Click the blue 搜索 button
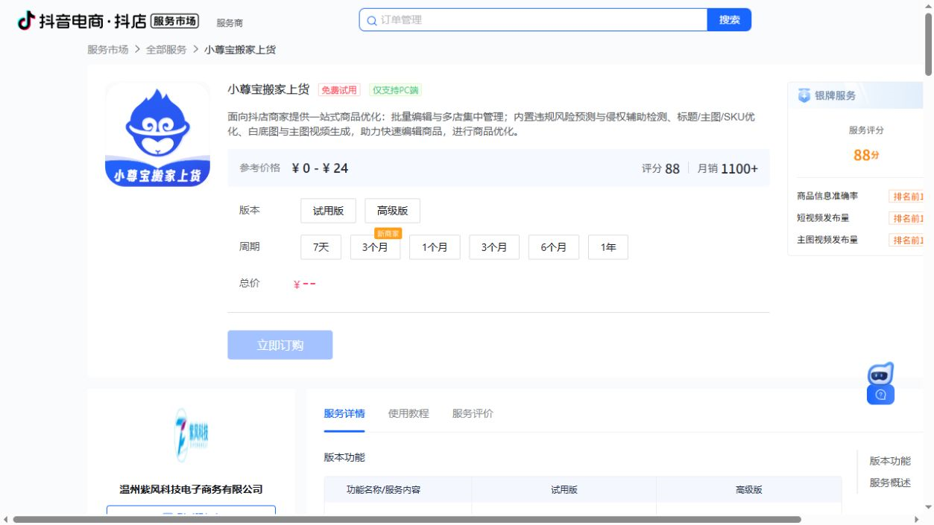Image resolution: width=934 pixels, height=525 pixels. tap(729, 20)
